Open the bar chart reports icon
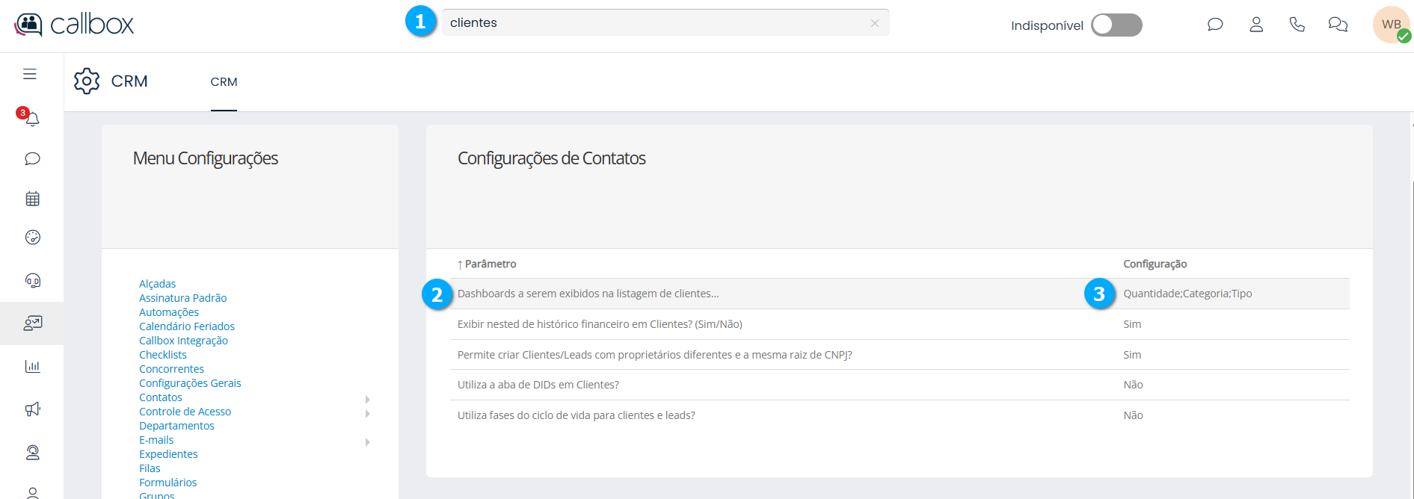 pos(32,366)
